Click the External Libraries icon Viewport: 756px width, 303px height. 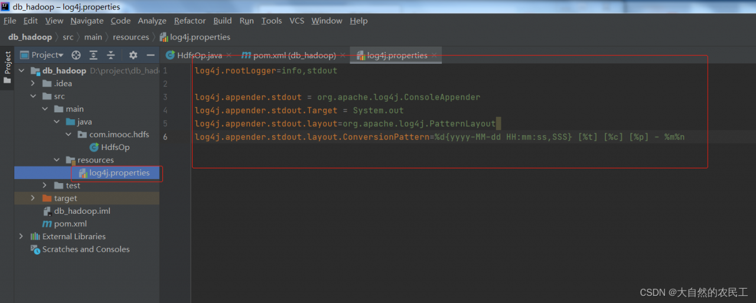click(35, 236)
